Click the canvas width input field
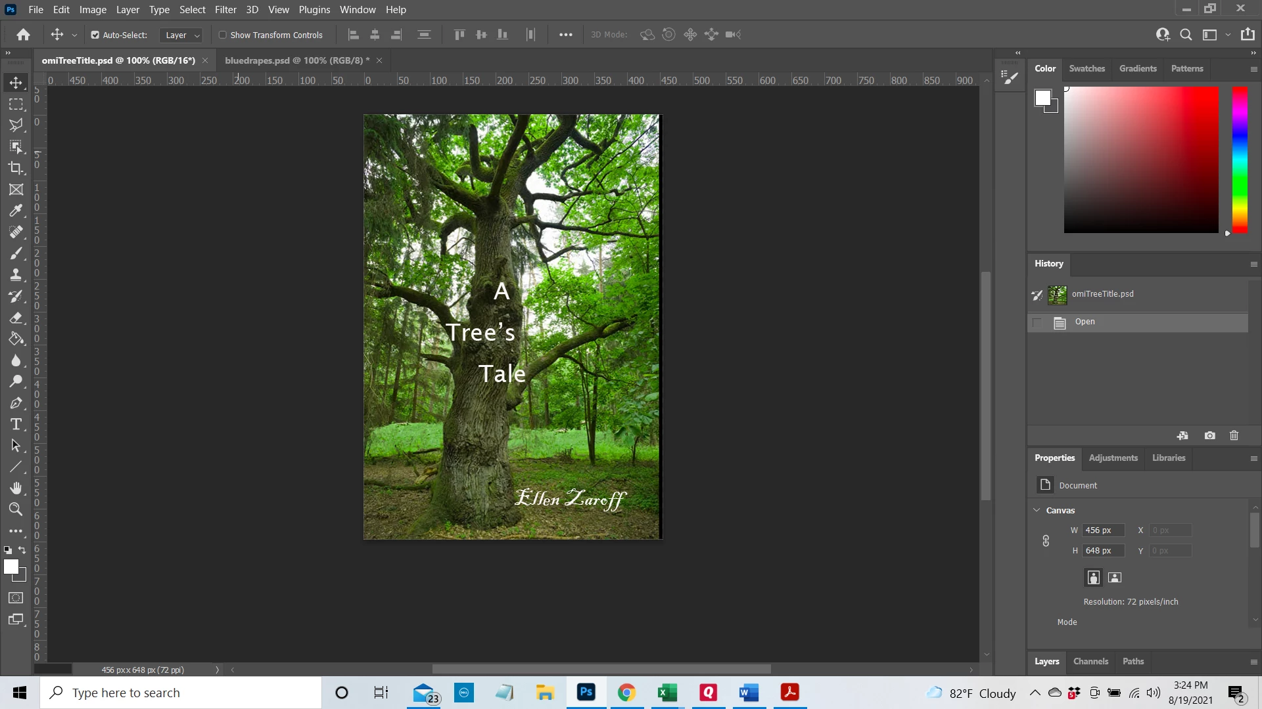 (x=1103, y=530)
